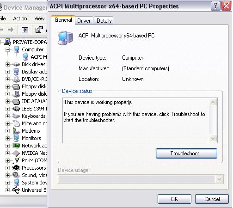The width and height of the screenshot is (233, 208).
Task: Click the Network adapters card icon
Action: [x=16, y=146]
